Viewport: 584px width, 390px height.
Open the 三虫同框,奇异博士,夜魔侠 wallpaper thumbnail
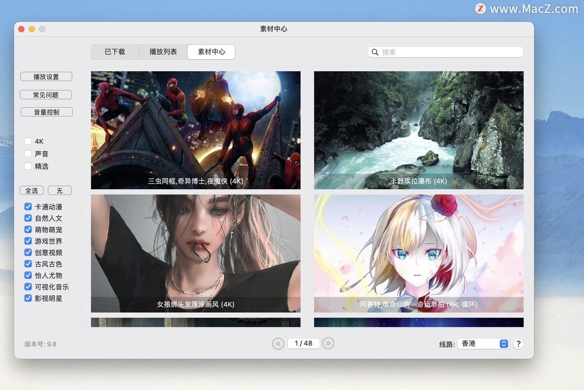(195, 130)
